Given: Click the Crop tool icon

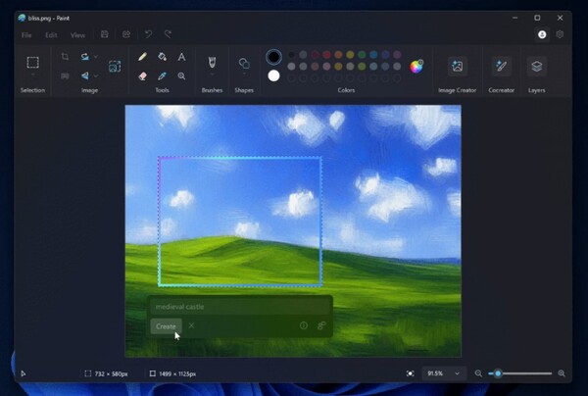Looking at the screenshot, I should (65, 56).
